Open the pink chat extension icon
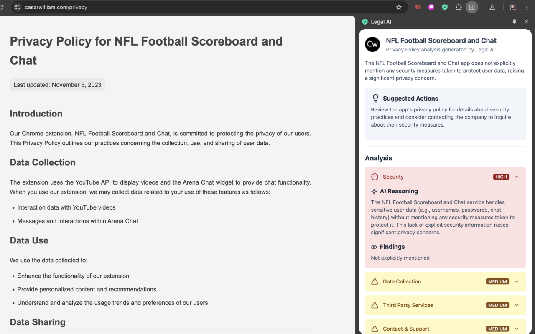The image size is (535, 334). (x=431, y=7)
